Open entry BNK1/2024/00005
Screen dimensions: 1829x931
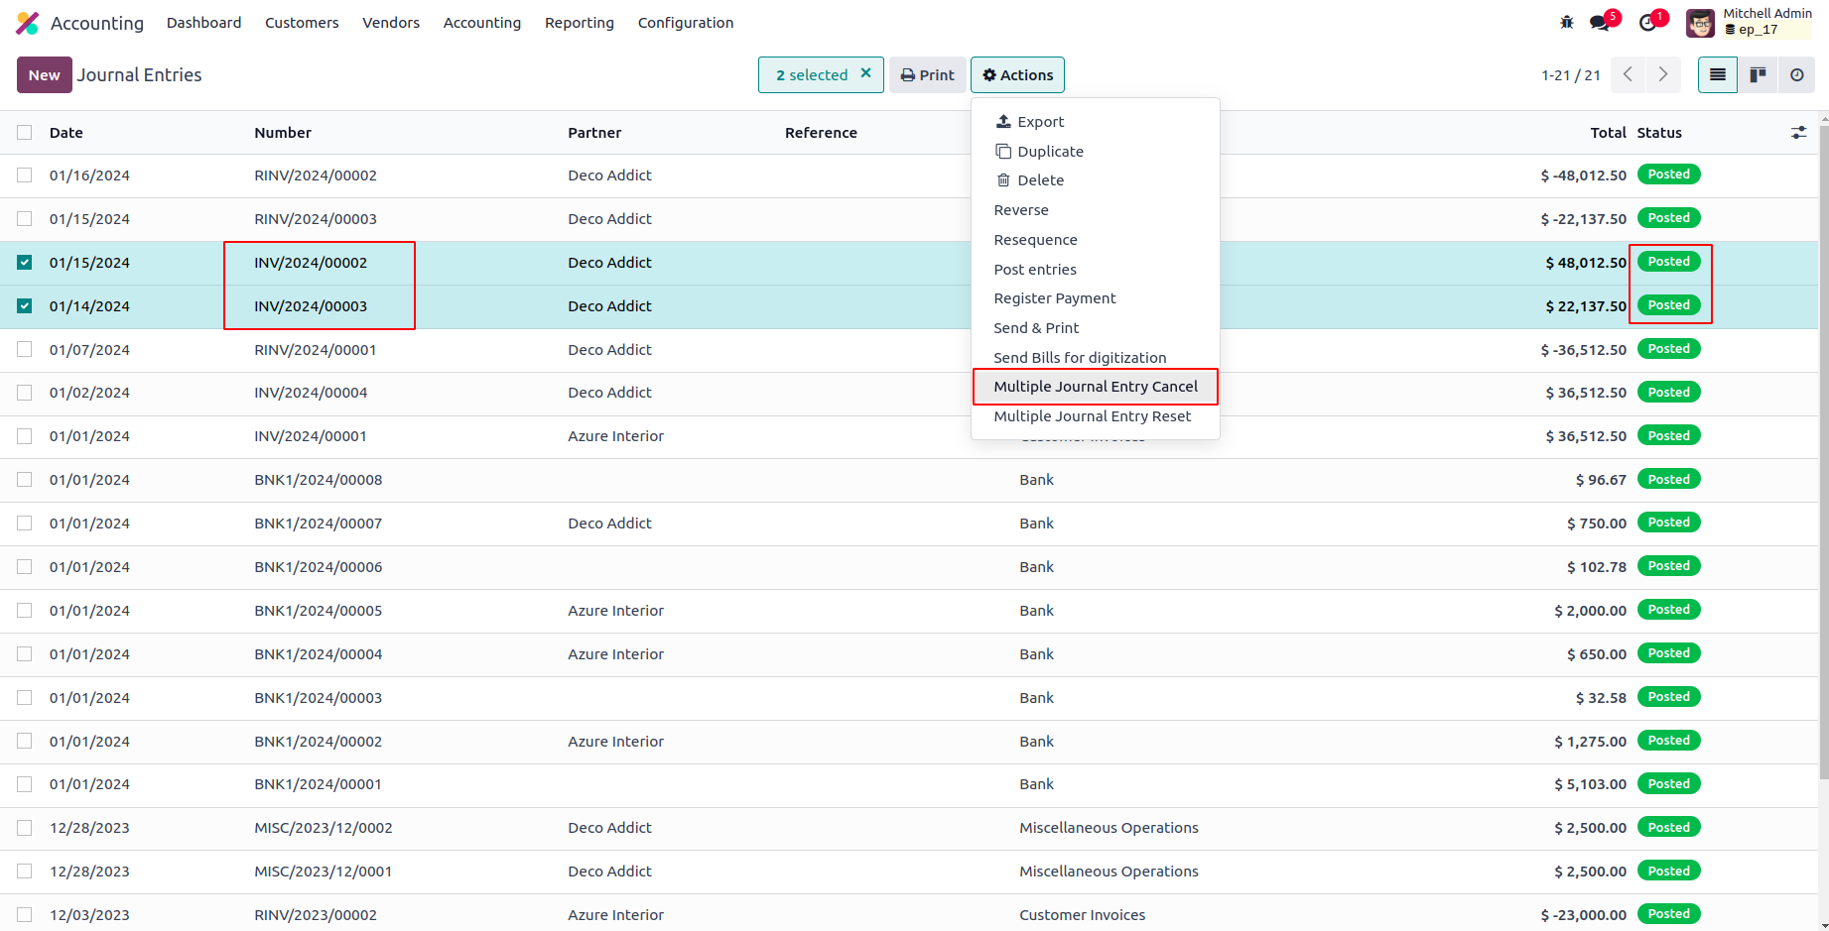318,611
